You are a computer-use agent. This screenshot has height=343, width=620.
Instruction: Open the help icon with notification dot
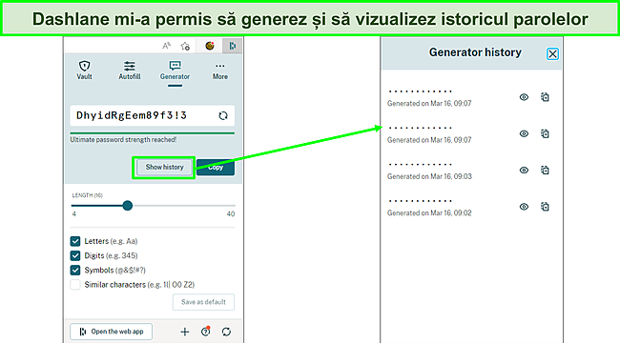(206, 332)
